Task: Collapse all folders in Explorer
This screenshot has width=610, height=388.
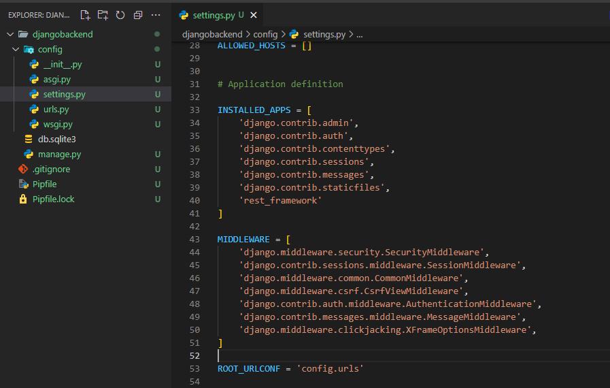Action: point(138,15)
